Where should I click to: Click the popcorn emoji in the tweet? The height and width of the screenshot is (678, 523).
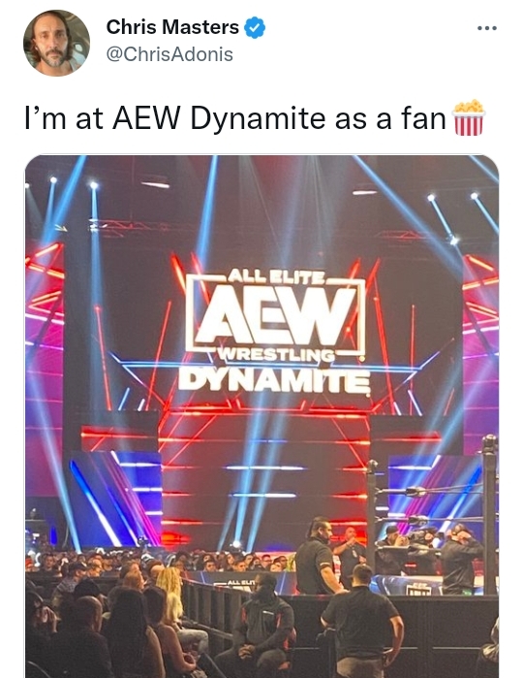coord(469,118)
